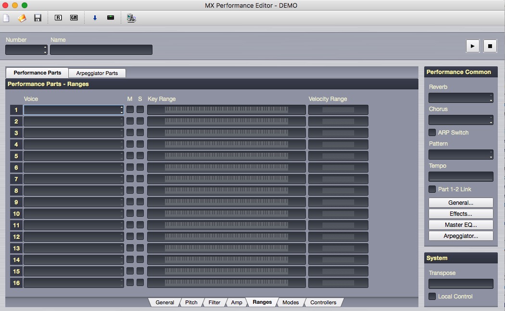Switch to the Modes bottom tab
Image resolution: width=505 pixels, height=311 pixels.
point(290,302)
